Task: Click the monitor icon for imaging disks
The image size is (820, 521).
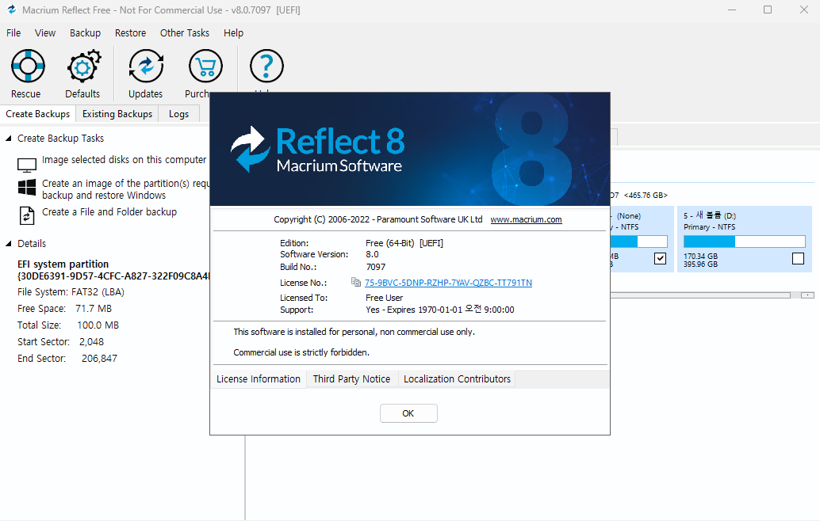Action: (27, 165)
